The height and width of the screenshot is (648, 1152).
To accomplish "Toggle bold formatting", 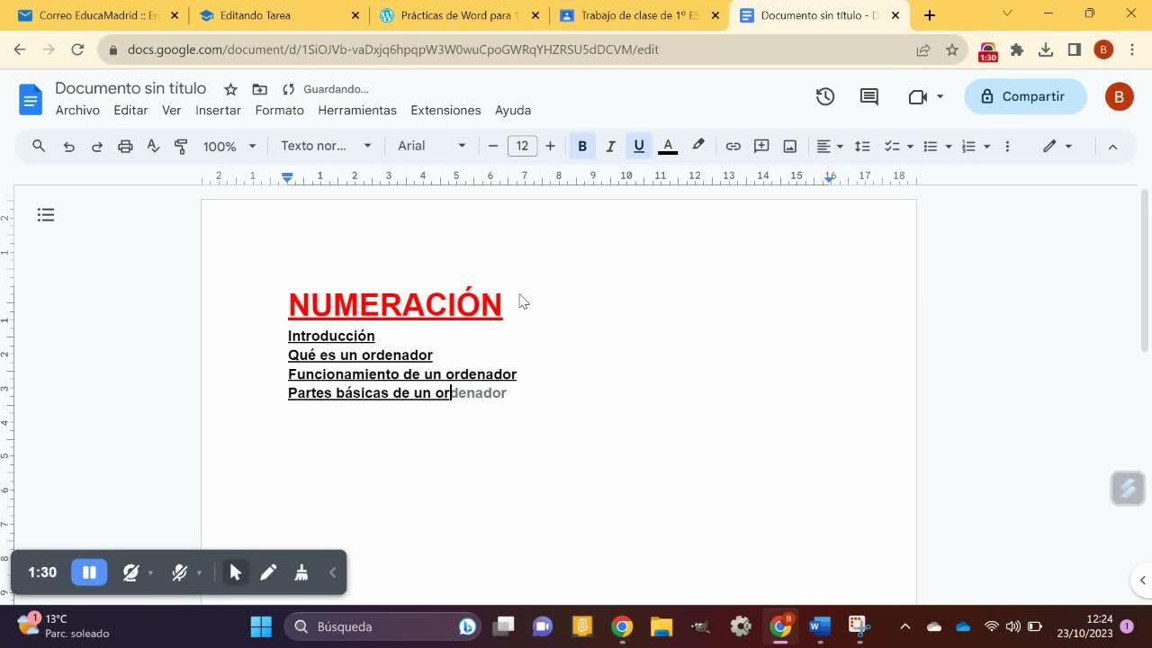I will (582, 146).
